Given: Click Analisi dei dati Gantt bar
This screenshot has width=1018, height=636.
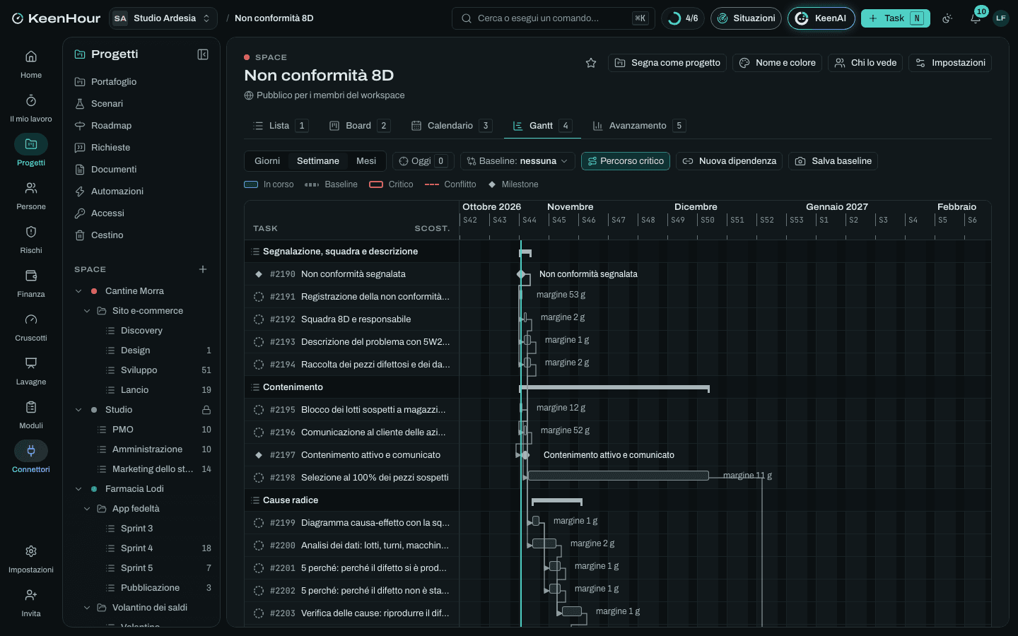Looking at the screenshot, I should [x=544, y=543].
